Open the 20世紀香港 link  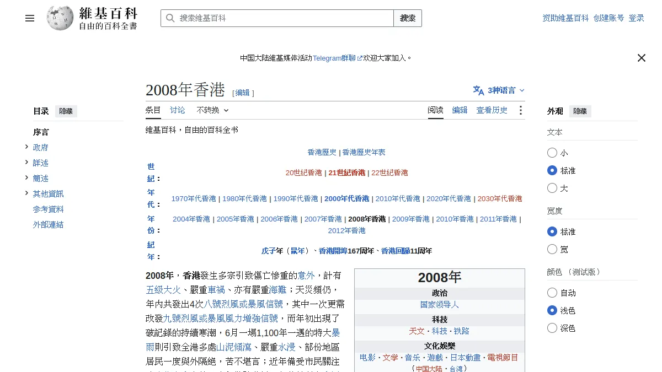(x=304, y=173)
